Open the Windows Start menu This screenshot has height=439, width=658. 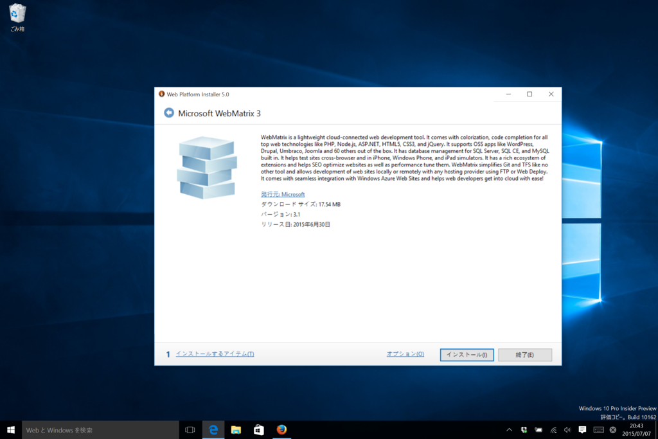click(x=11, y=430)
